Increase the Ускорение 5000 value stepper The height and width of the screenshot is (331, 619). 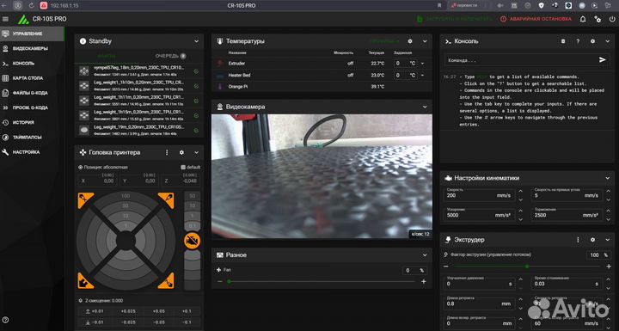521,211
